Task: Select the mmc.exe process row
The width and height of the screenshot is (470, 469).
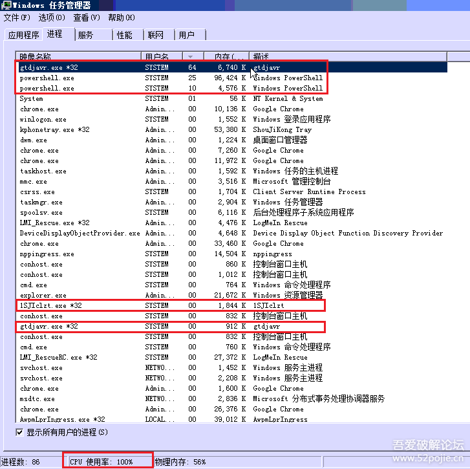Action: (x=231, y=181)
